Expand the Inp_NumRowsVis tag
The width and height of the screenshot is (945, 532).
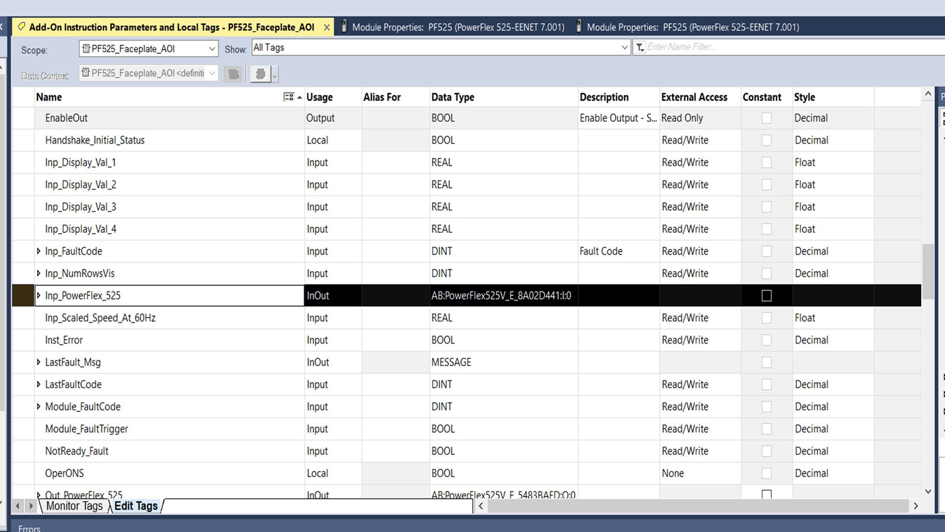(39, 273)
